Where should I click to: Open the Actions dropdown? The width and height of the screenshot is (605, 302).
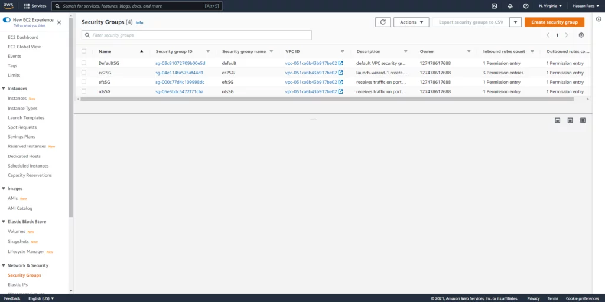(x=411, y=22)
